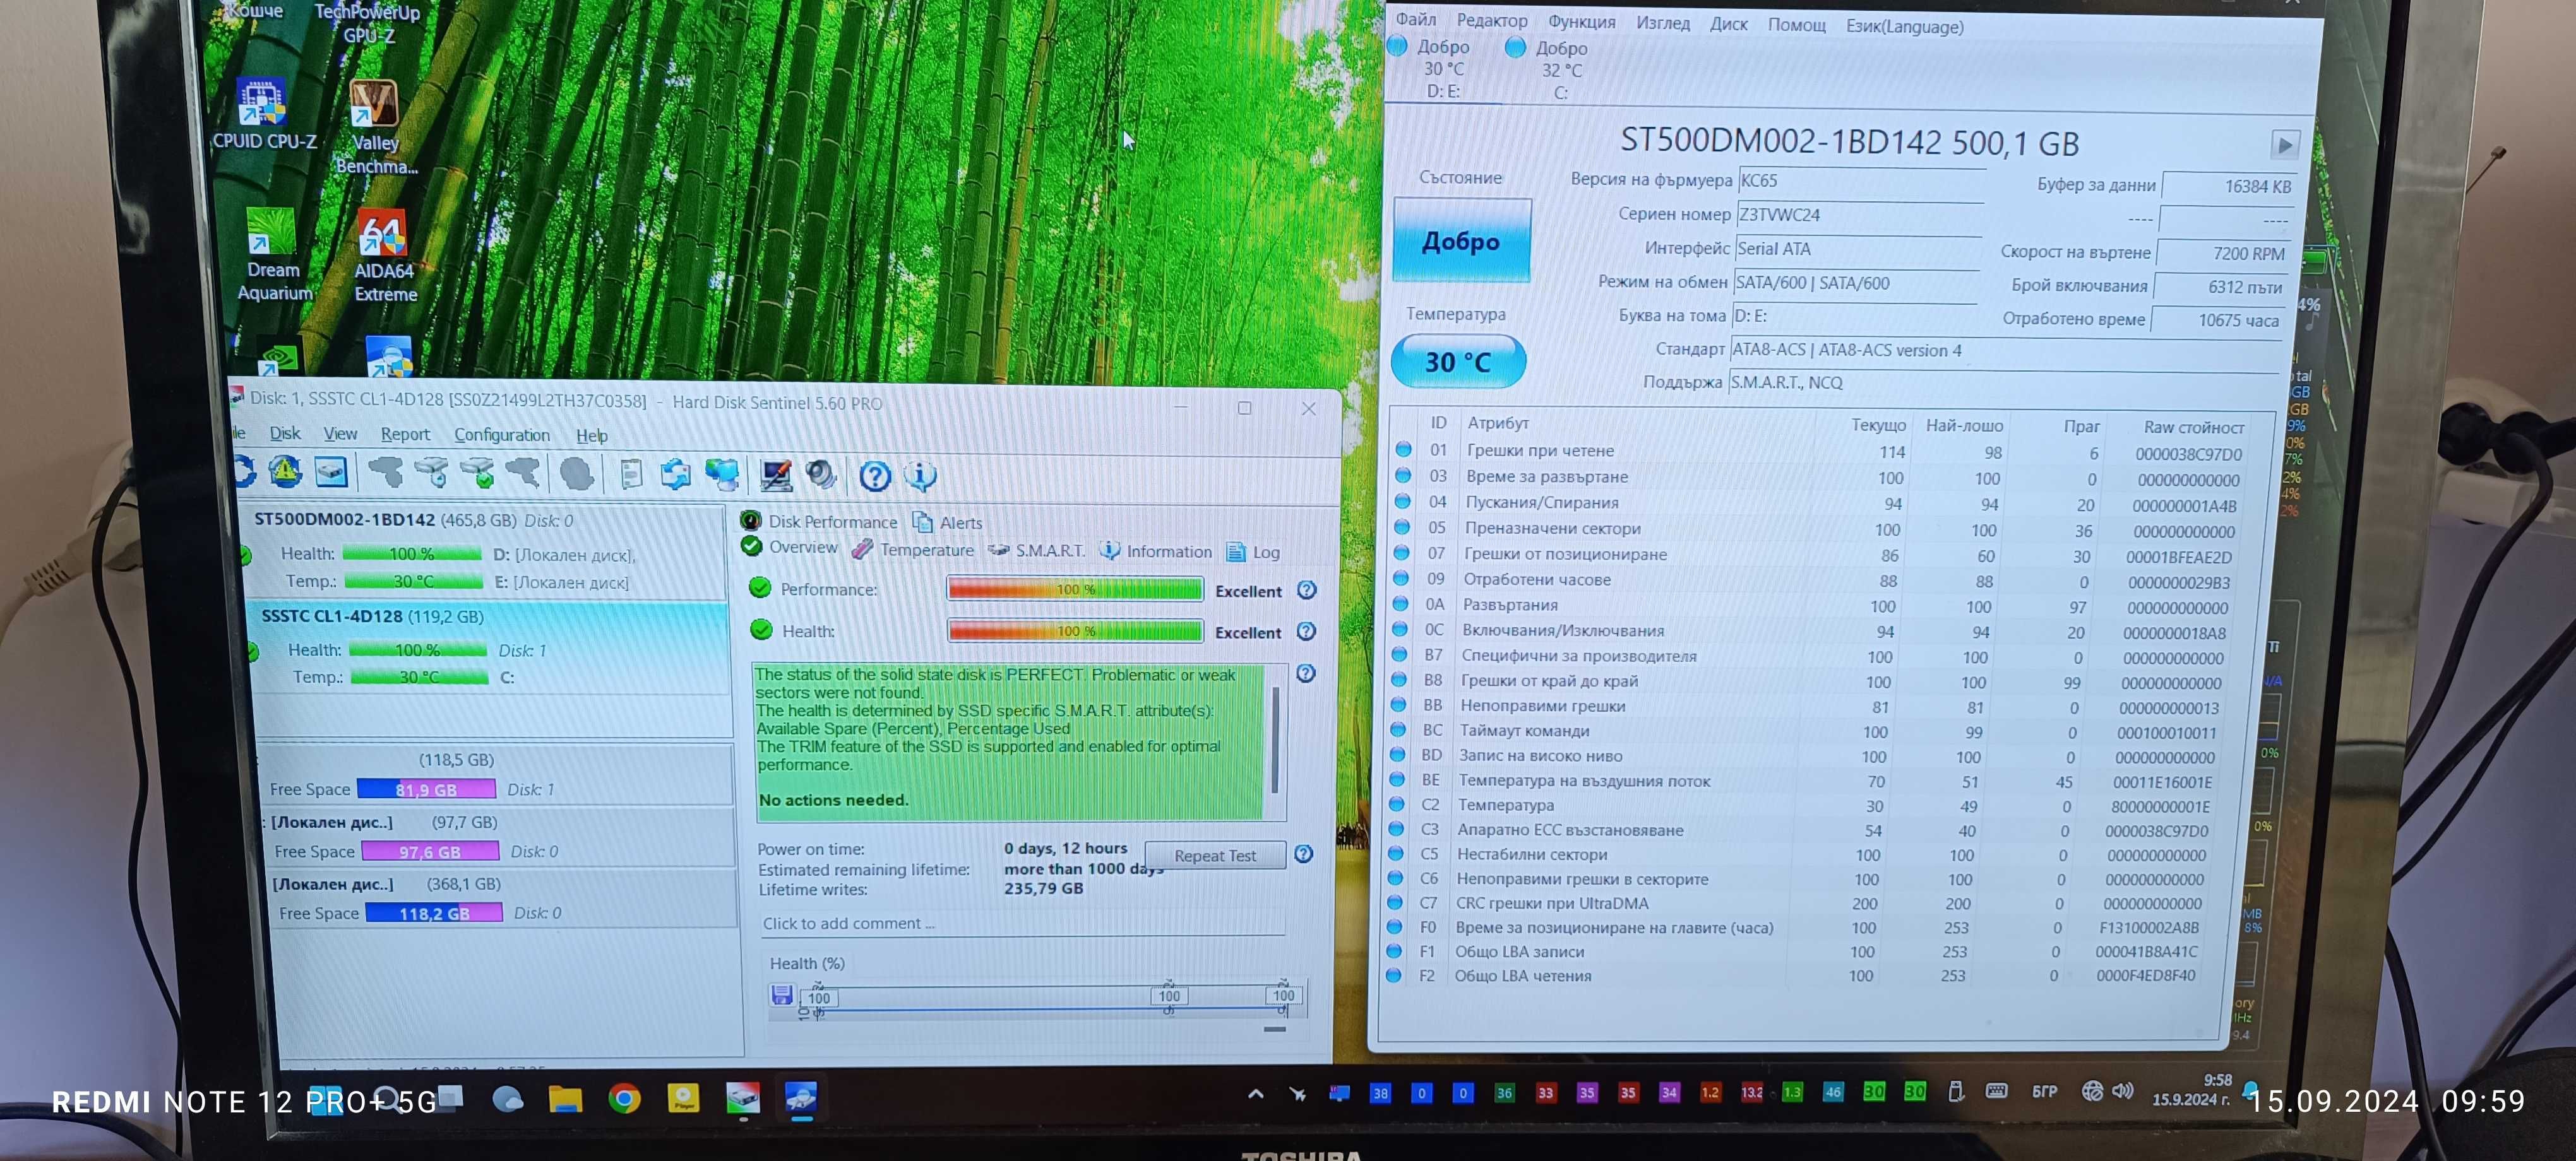Click the CrystalDiskInfo icon on taskbar
The height and width of the screenshot is (1161, 2576).
[x=801, y=1098]
